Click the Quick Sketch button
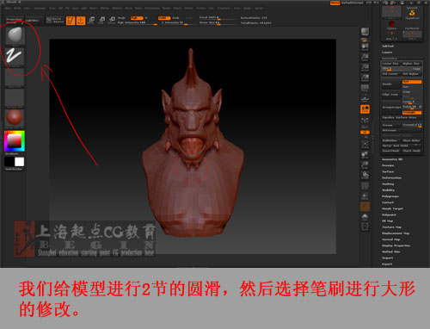This screenshot has width=430, height=329. [56, 21]
